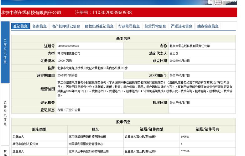Click 企业法人营业执照(公司) in 北京银都新天地 row
This screenshot has height=156, width=245.
pyautogui.click(x=140, y=137)
